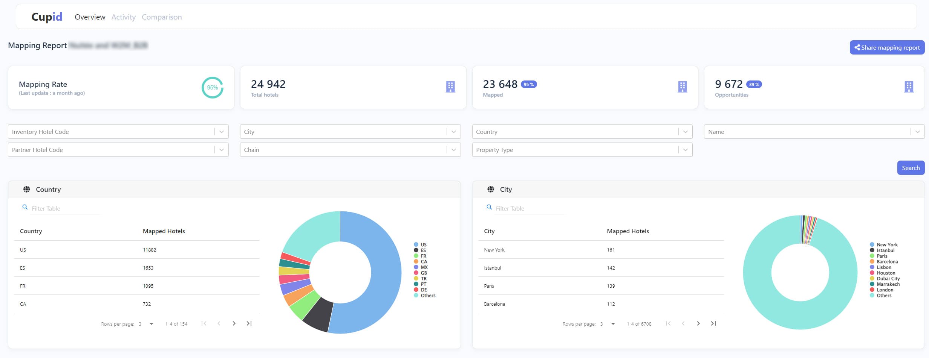The height and width of the screenshot is (358, 929).
Task: Click the Search button
Action: tap(911, 168)
